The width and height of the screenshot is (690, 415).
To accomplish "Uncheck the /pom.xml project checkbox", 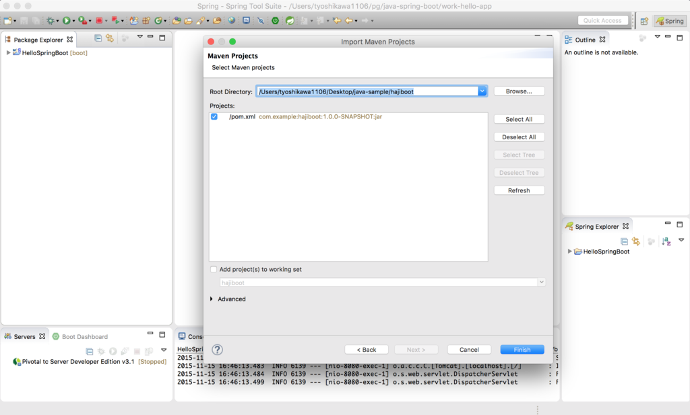I will coord(214,117).
